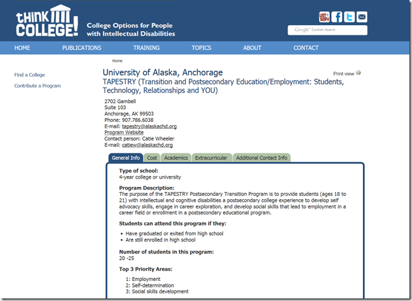Visit the Facebook page icon
The image size is (412, 301).
337,17
